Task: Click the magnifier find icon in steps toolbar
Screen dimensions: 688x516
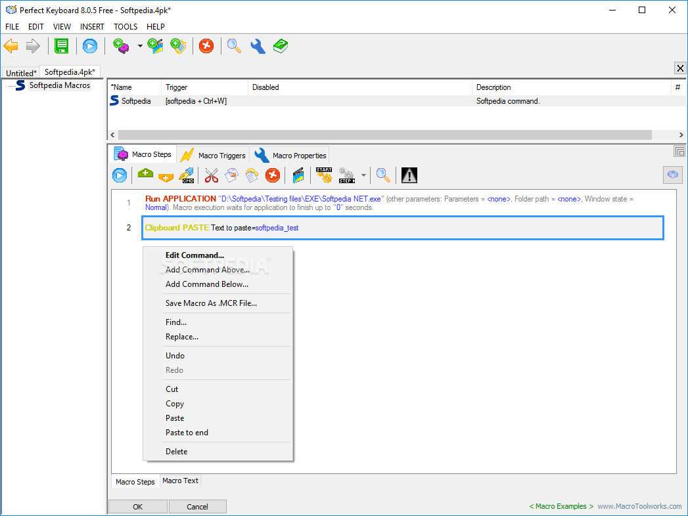Action: (383, 175)
